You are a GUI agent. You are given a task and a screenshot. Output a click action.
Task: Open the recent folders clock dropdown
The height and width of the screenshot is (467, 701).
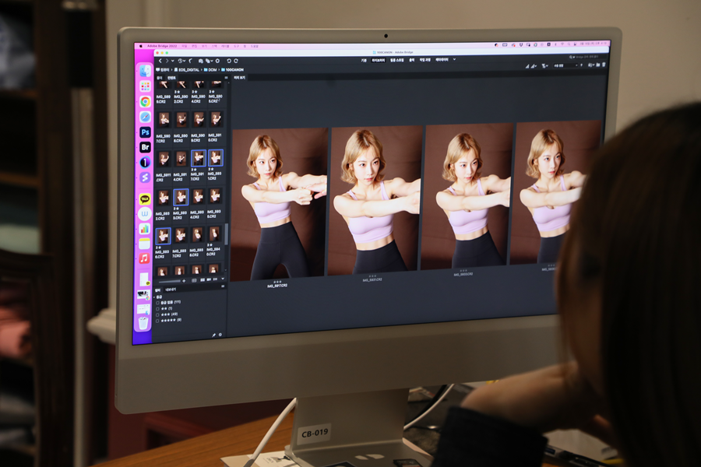[x=181, y=61]
